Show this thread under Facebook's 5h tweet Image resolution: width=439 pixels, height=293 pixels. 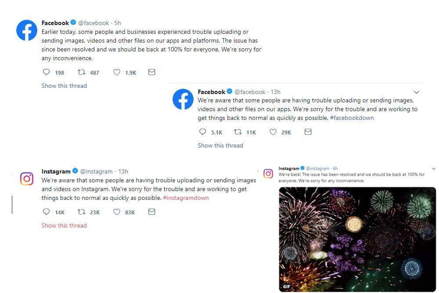click(x=64, y=86)
